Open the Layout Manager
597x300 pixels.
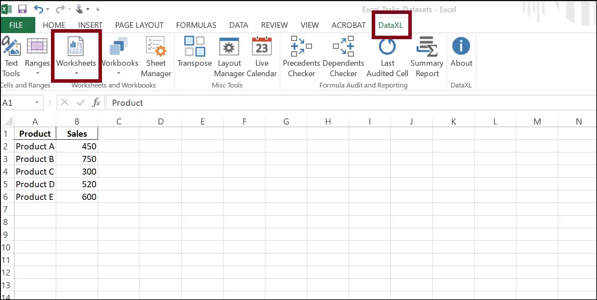(229, 57)
